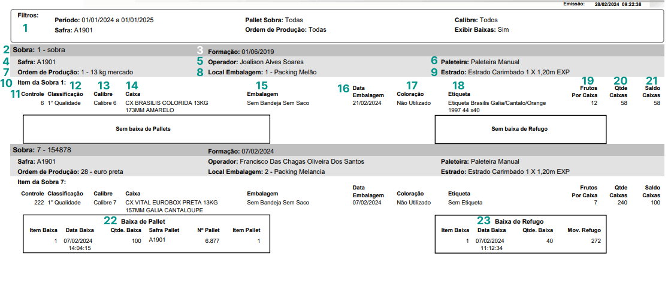Click the Sem baixa de Refugo box
The image size is (671, 304).
[x=521, y=129]
